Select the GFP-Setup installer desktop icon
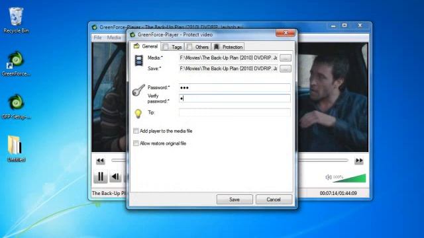 tap(16, 106)
